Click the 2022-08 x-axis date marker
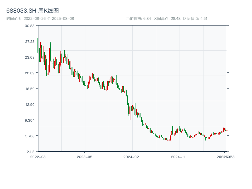The image size is (252, 189). pyautogui.click(x=38, y=157)
